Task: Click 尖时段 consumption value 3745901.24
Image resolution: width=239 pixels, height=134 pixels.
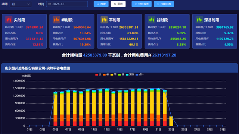Action: (x=34, y=27)
